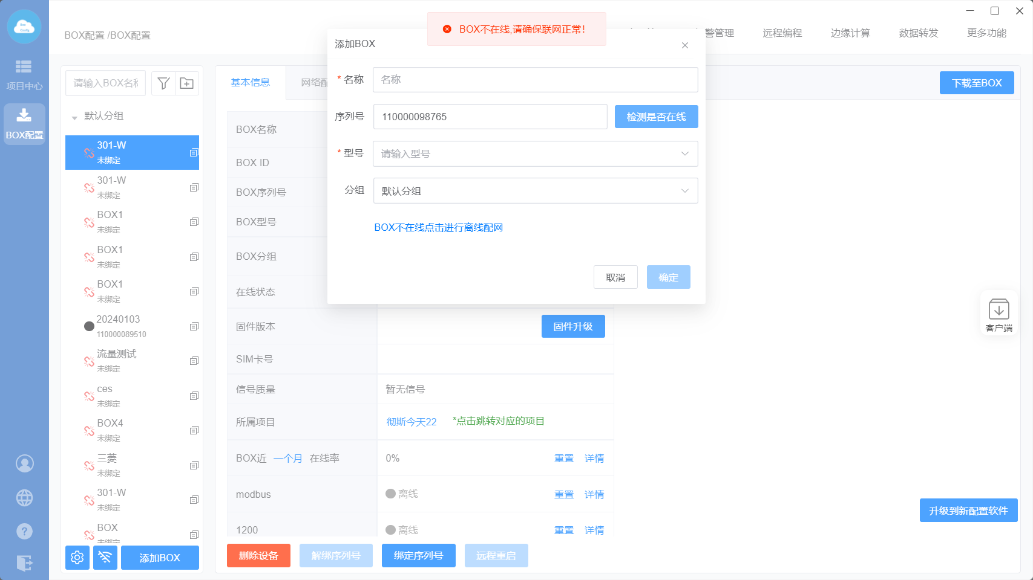Open 项目中心 in the left sidebar
The image size is (1033, 580).
pos(24,74)
